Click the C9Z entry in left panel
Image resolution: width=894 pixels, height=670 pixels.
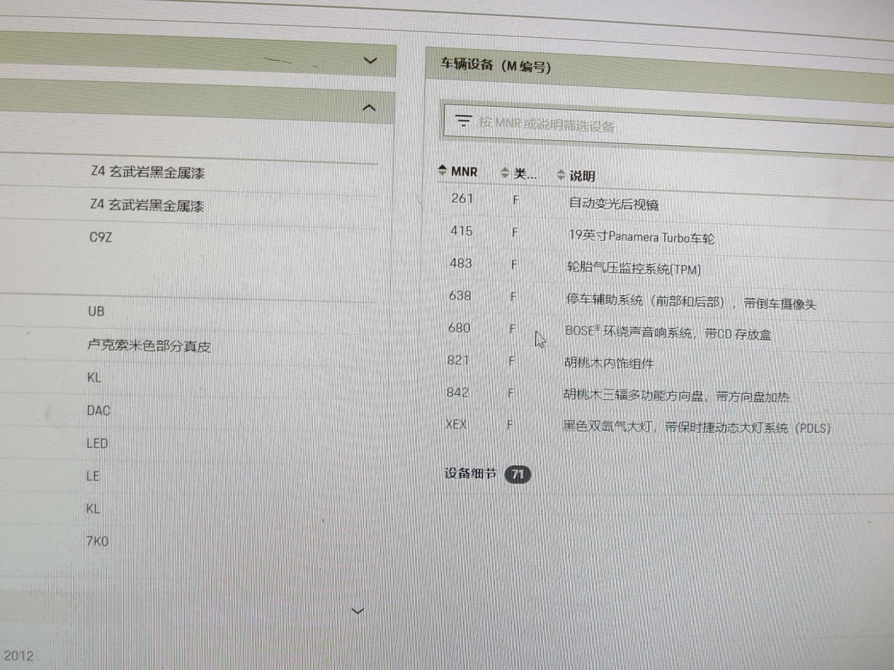point(101,237)
